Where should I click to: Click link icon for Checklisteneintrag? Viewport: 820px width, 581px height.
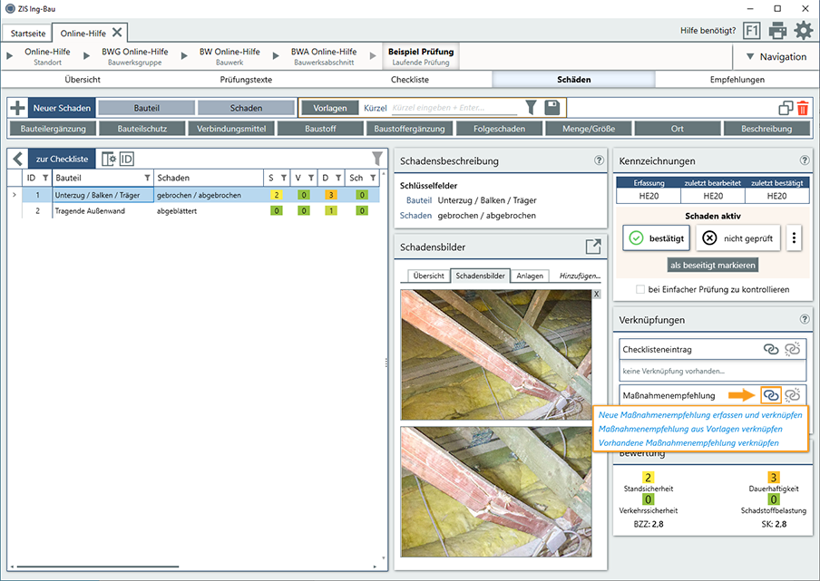(770, 349)
